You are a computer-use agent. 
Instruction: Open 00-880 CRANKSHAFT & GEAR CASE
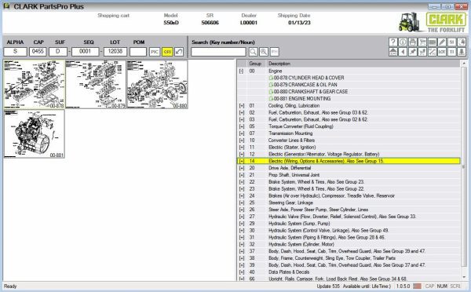[x=309, y=92]
